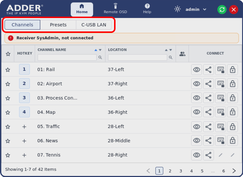Open the admin user dropdown
Image resolution: width=243 pixels, height=177 pixels.
(x=196, y=9)
